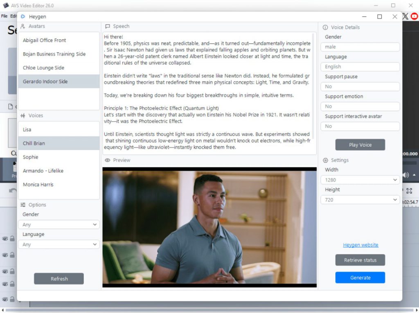419x313 pixels.
Task: Click the Retrieve status button
Action: coord(360,260)
